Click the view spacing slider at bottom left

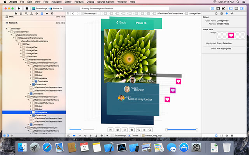tap(82, 129)
